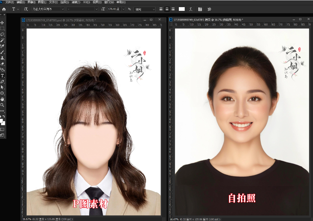Open the 图像(I) menu
This screenshot has height=221, width=313.
click(x=31, y=2)
